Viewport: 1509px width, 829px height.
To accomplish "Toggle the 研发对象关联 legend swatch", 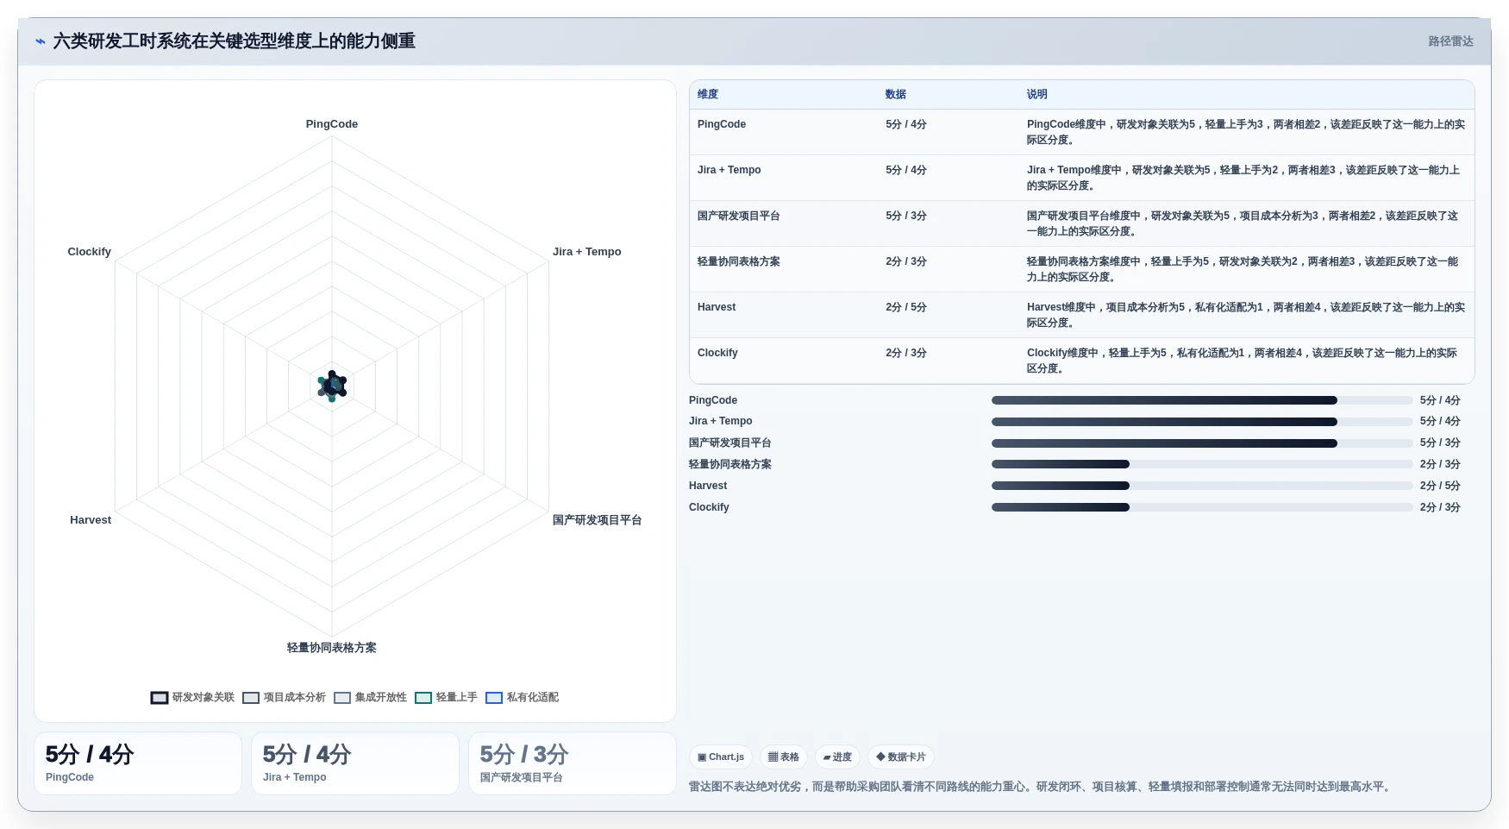I will [160, 698].
